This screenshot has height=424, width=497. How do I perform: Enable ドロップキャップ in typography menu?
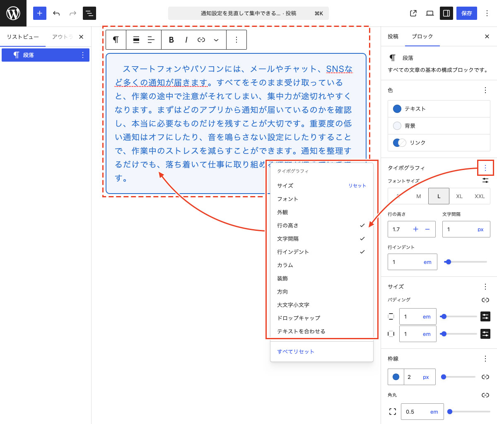click(322, 318)
